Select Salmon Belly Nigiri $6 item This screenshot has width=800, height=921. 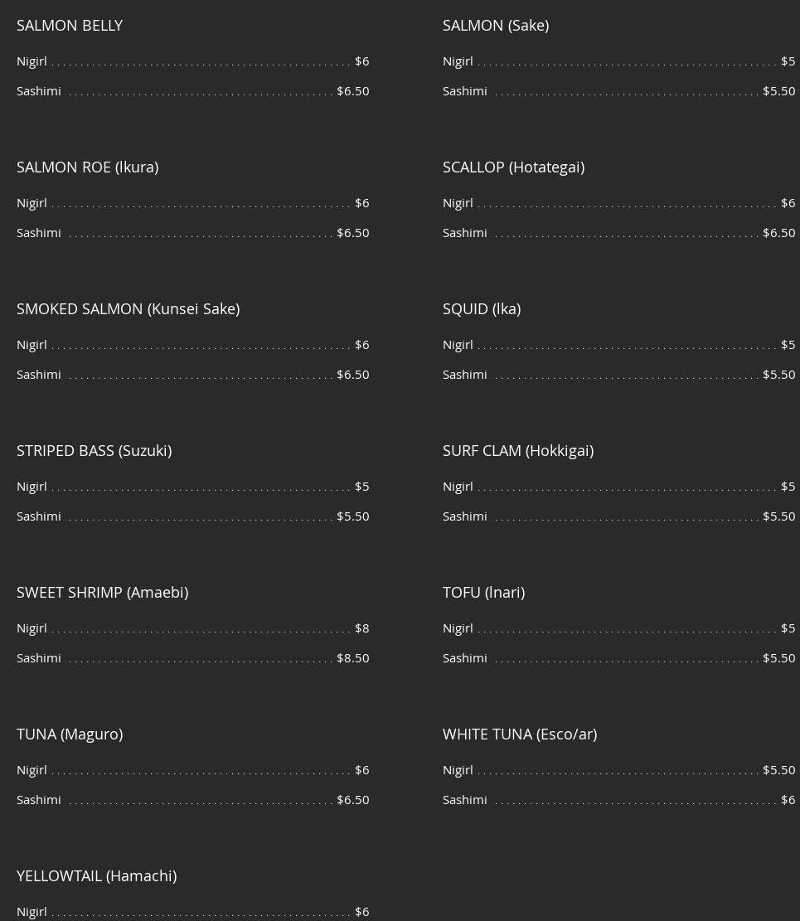(x=192, y=61)
